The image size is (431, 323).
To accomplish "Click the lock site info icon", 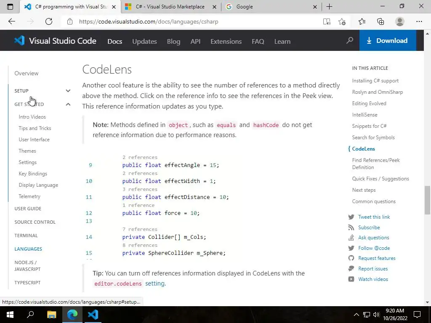I will pos(70,21).
